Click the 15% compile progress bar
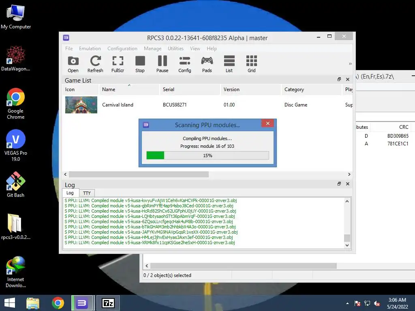415x311 pixels. 208,155
